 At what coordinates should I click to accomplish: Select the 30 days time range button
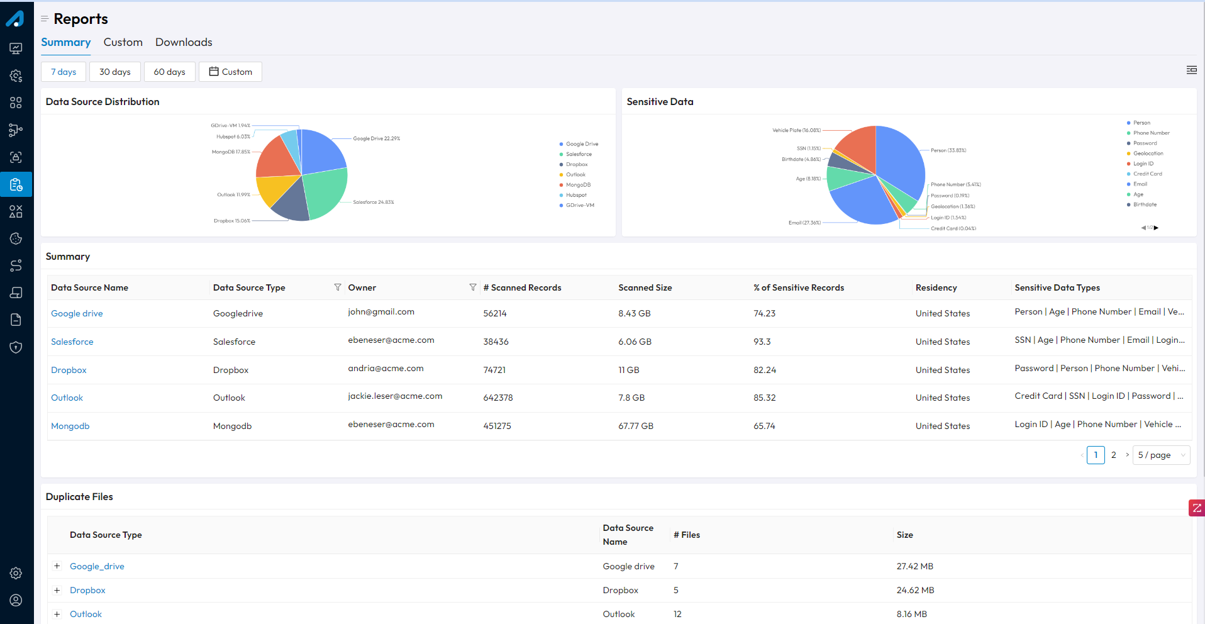(x=114, y=71)
